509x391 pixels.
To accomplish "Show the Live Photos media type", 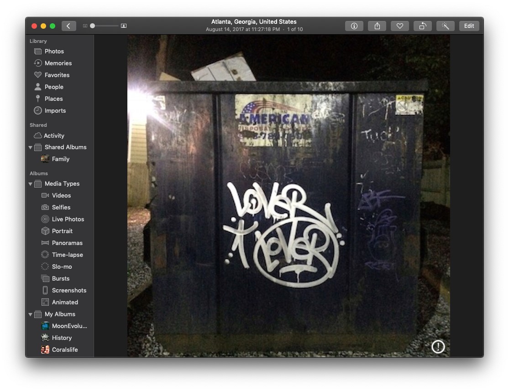I will (x=68, y=219).
